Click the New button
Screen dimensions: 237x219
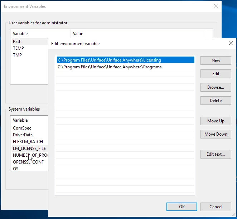coord(216,60)
